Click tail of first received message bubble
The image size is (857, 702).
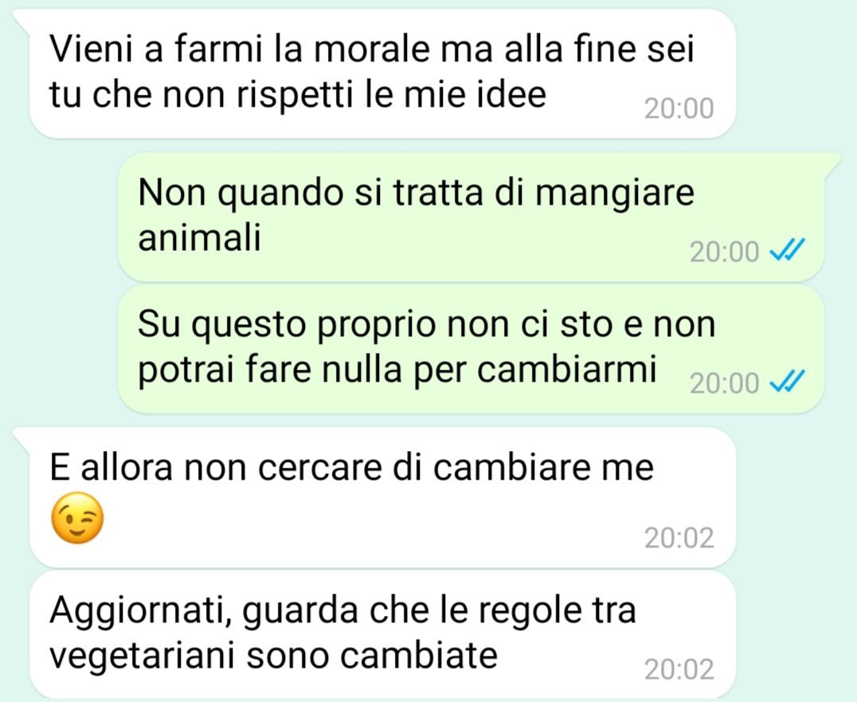[x=23, y=19]
